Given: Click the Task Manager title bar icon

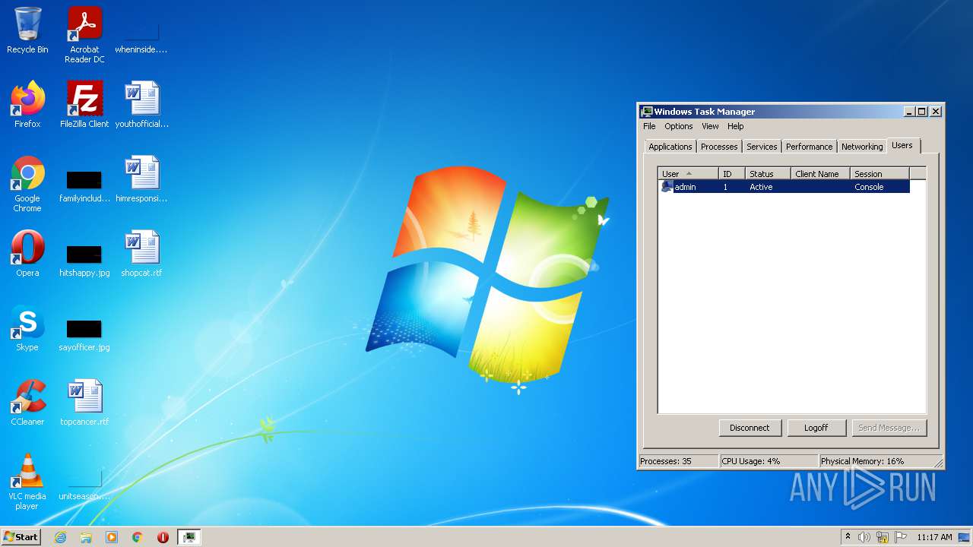Looking at the screenshot, I should click(646, 112).
